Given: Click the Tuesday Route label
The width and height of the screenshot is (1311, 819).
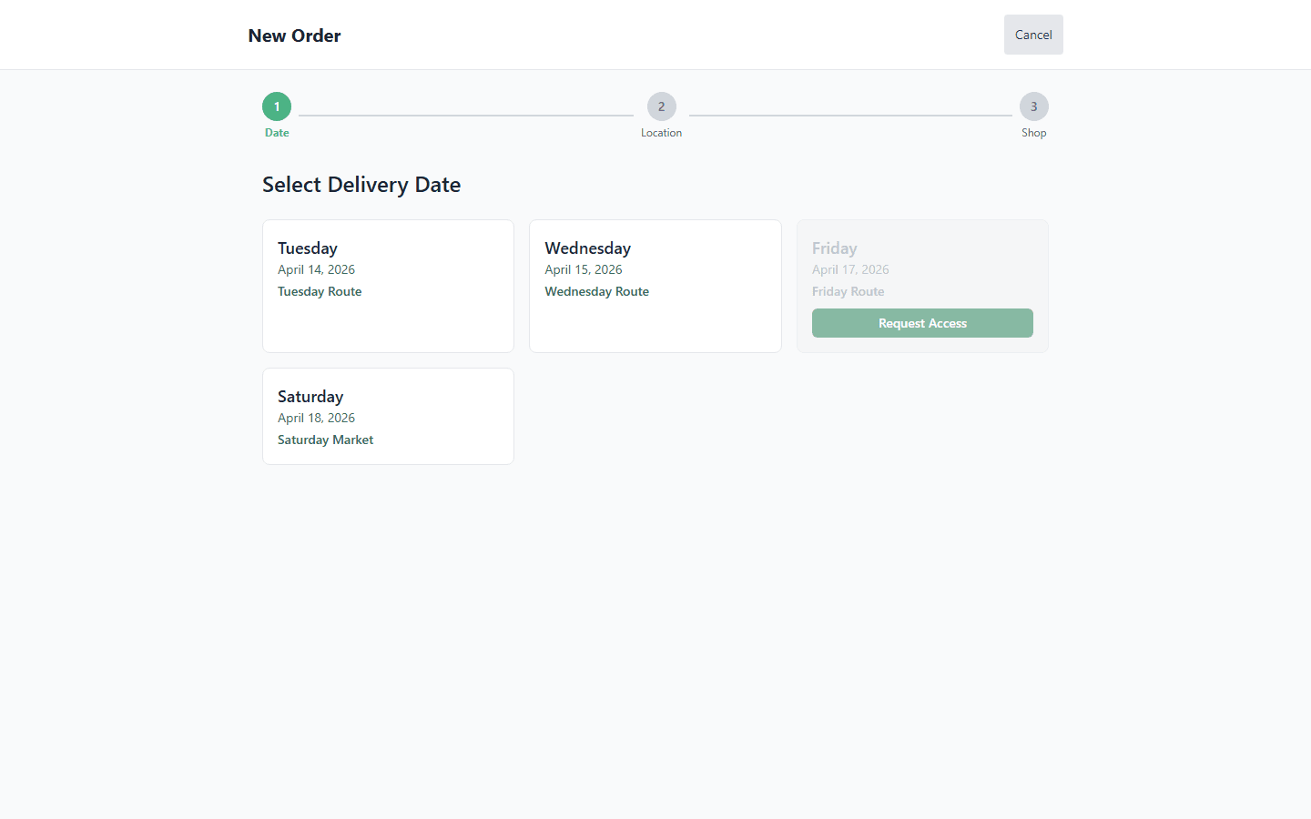Looking at the screenshot, I should pos(320,291).
